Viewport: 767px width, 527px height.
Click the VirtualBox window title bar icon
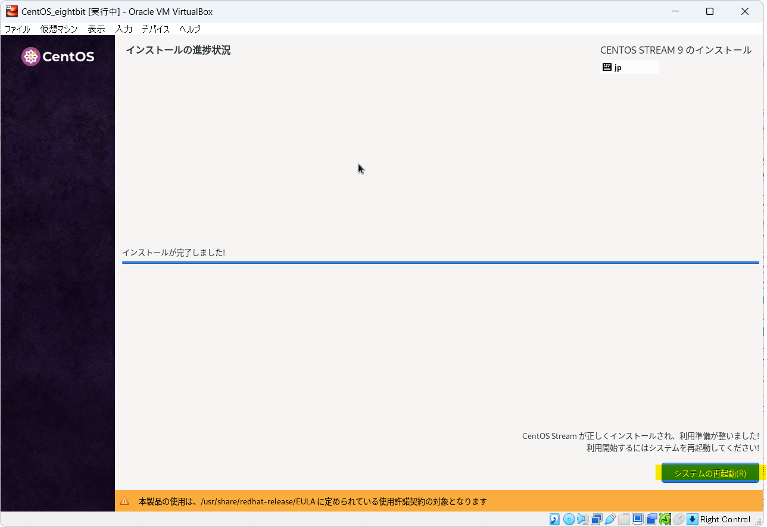click(11, 11)
